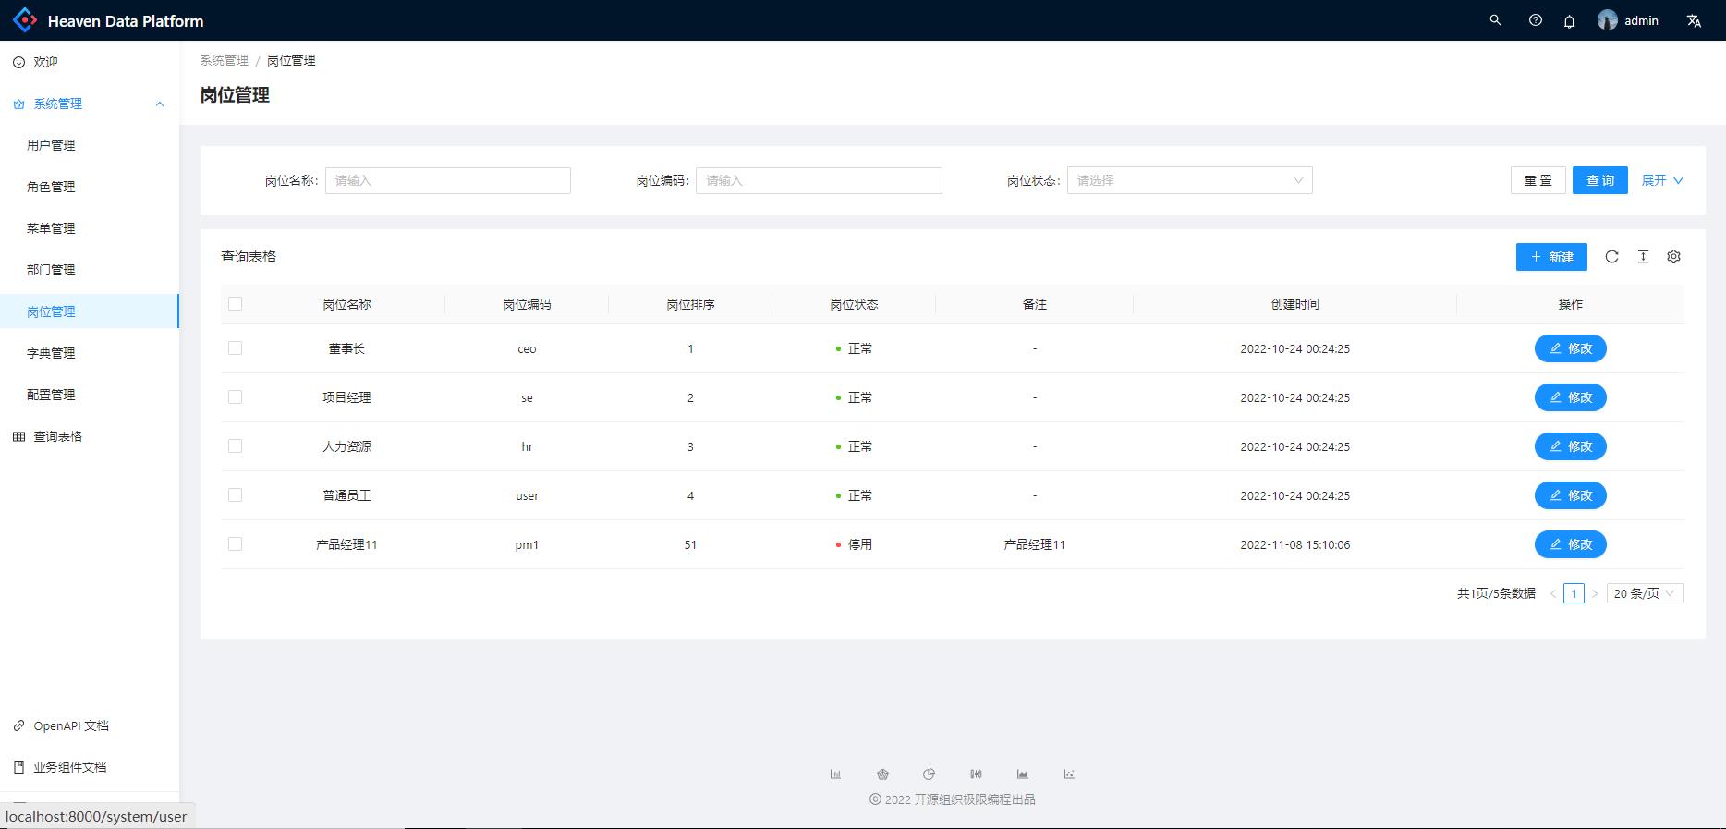
Task: Click 修改 for the 董事长 row
Action: [x=1571, y=348]
